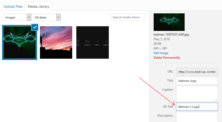Select the Media Library tab
This screenshot has height=122, width=222.
point(38,6)
